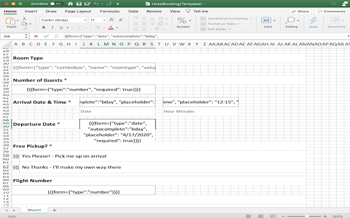Add a new sheet with plus button
Image resolution: width=350 pixels, height=218 pixels.
54,210
